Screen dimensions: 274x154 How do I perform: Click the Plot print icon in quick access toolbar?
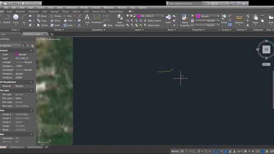coord(23,3)
